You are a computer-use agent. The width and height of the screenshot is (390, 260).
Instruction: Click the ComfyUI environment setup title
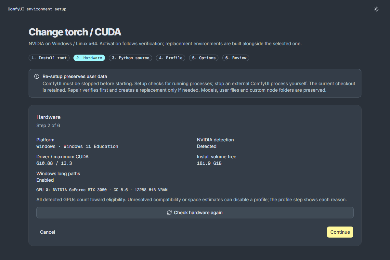pos(37,9)
